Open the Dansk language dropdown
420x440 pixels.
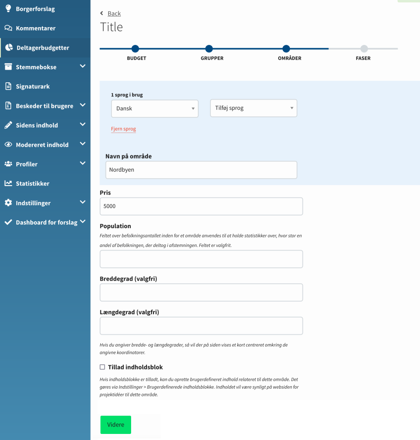(154, 108)
